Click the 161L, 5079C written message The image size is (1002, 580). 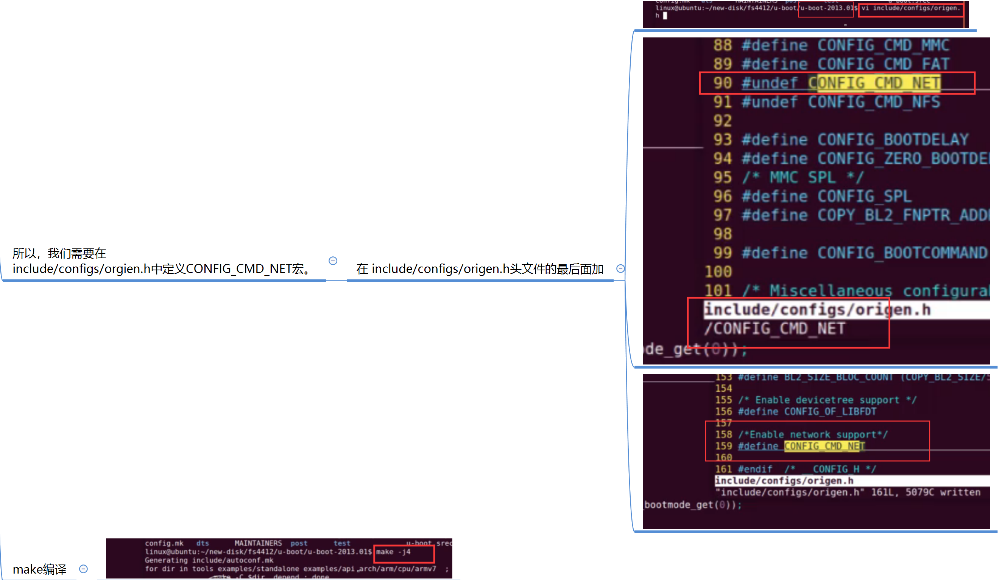926,493
